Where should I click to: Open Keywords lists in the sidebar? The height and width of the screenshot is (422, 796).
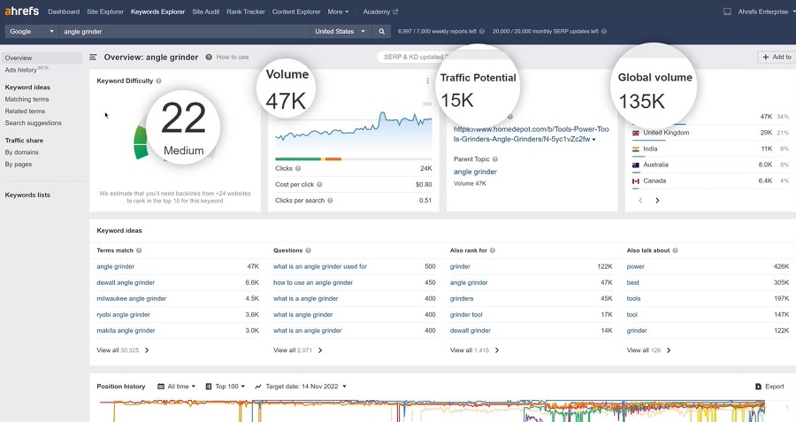pos(27,195)
